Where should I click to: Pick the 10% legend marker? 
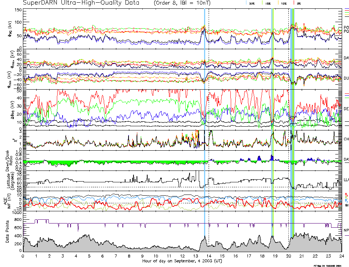283,3
